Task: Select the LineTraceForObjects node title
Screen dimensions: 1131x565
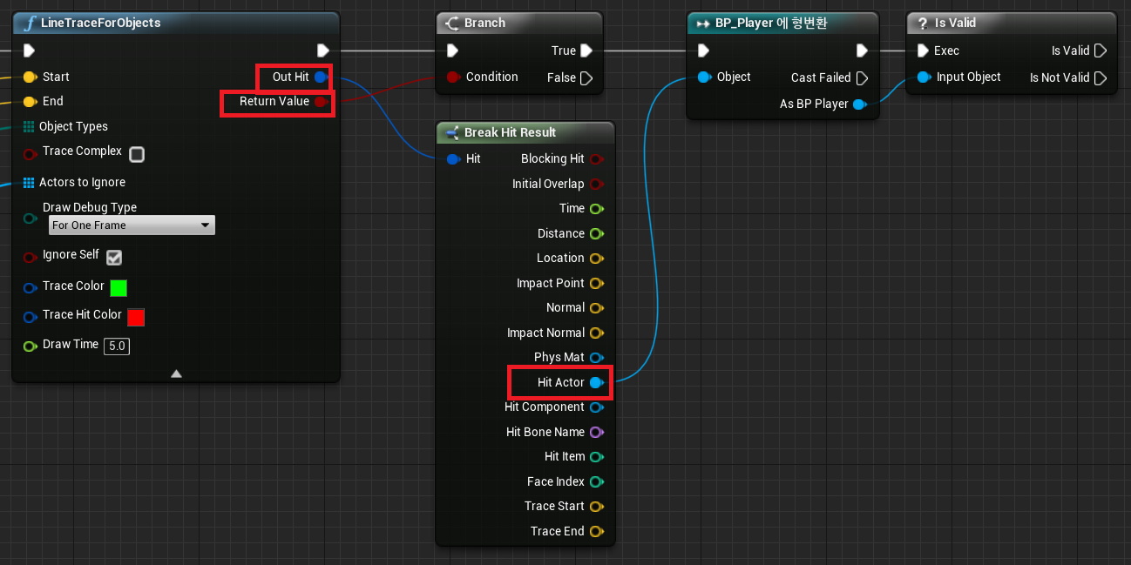Action: (x=101, y=23)
